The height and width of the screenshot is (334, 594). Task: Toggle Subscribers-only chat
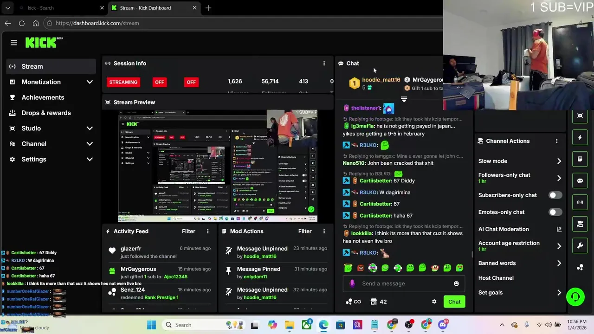pyautogui.click(x=555, y=195)
